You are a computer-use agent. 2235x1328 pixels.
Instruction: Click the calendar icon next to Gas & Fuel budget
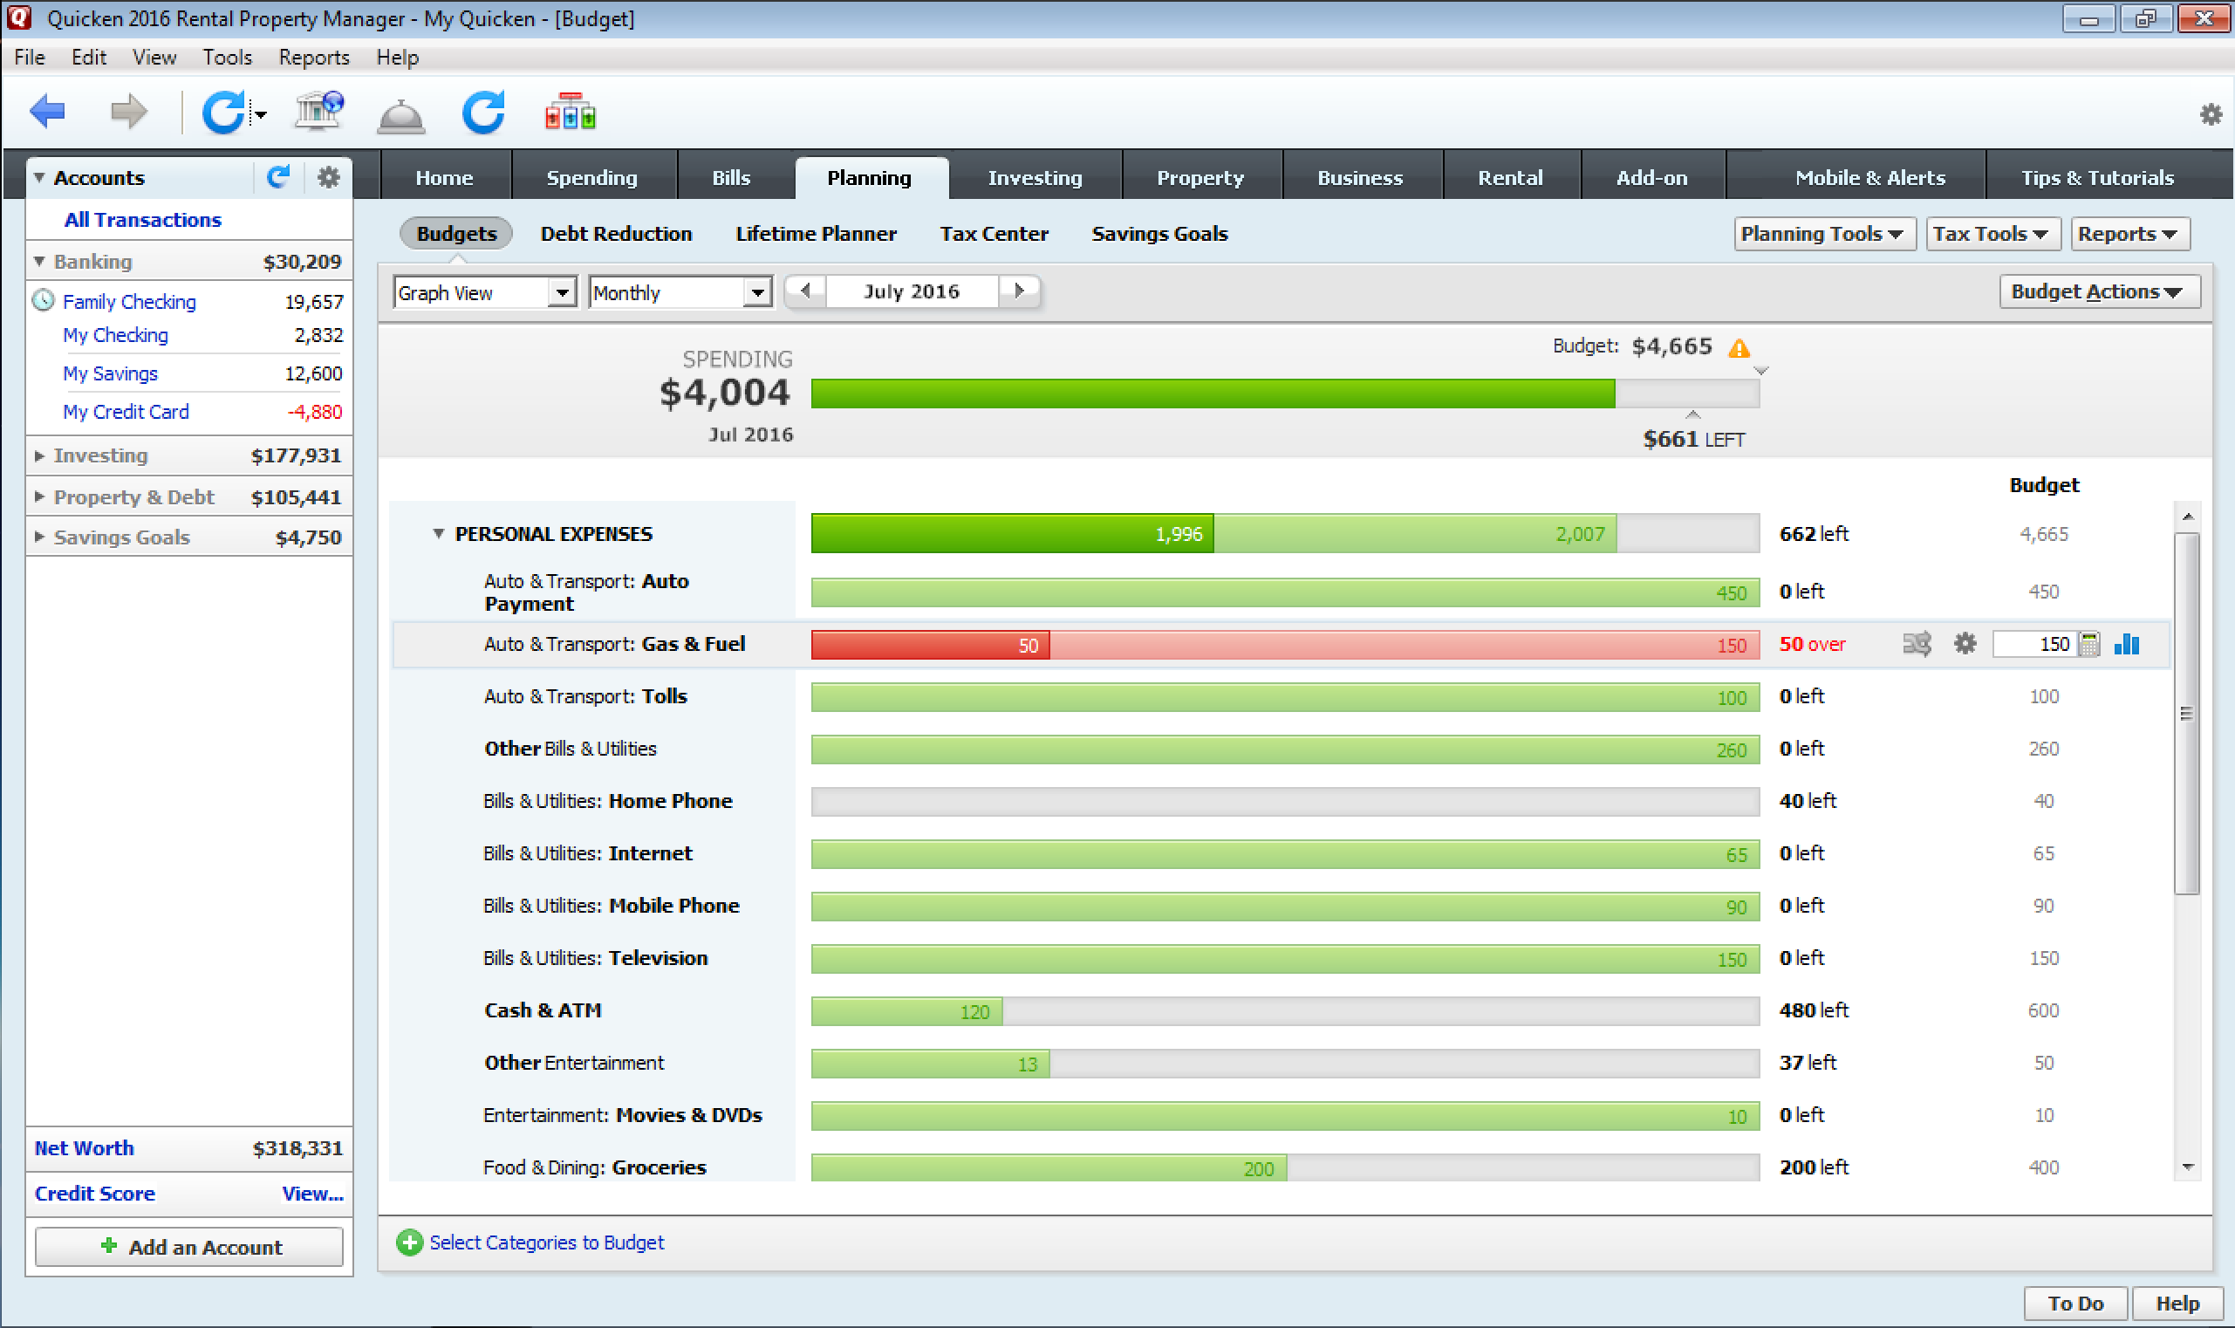pos(2089,643)
